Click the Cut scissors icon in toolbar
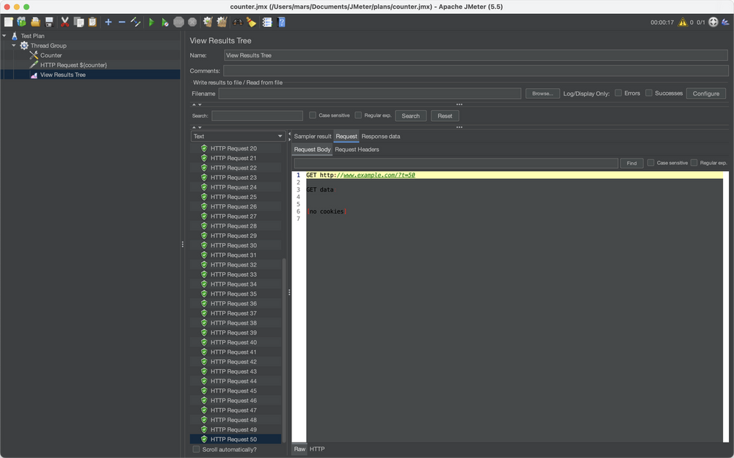 click(x=65, y=22)
